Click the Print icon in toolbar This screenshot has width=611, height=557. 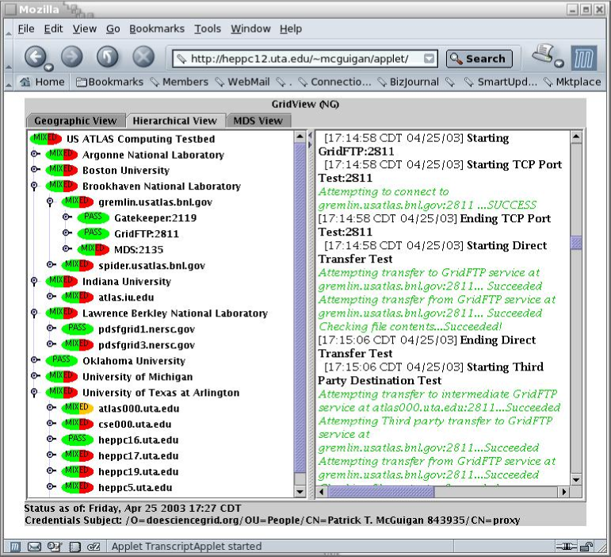[544, 56]
